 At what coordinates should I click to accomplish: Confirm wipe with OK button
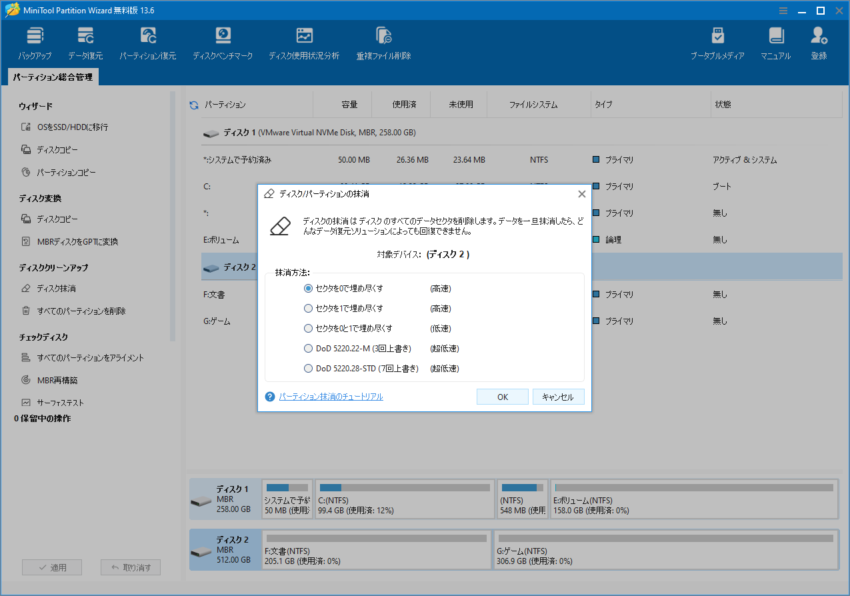click(x=502, y=396)
